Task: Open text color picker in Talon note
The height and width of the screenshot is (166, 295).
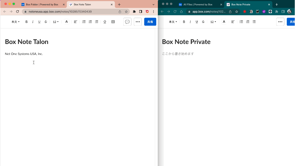Action: [x=66, y=22]
